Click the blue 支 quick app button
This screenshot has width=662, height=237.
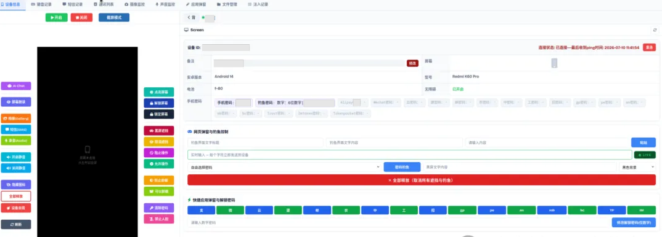(202, 210)
